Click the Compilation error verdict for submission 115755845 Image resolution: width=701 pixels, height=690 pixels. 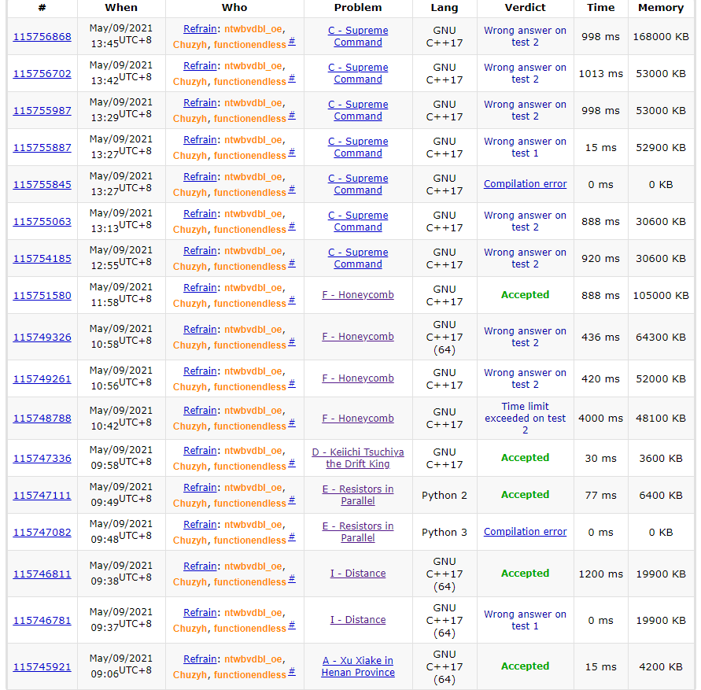pos(525,184)
